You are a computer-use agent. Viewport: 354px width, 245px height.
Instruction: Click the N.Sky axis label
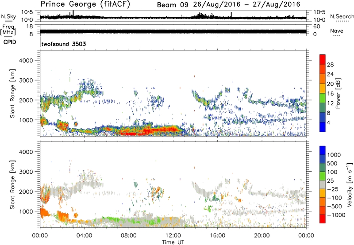pyautogui.click(x=8, y=16)
